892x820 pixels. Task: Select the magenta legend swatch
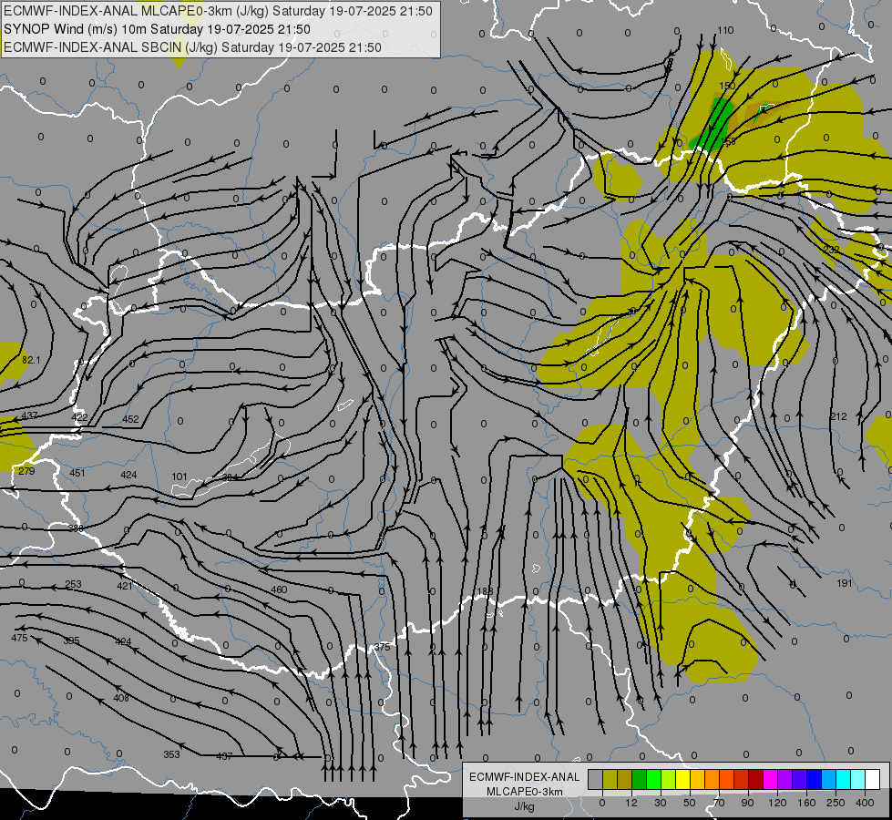(771, 779)
